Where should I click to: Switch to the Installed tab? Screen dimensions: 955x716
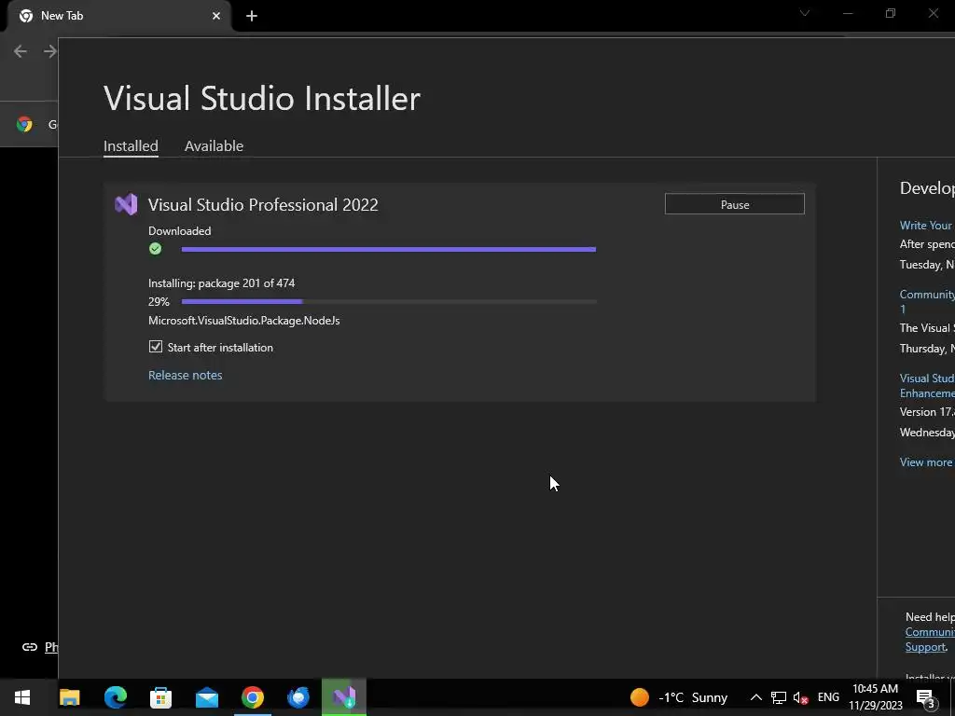(131, 146)
